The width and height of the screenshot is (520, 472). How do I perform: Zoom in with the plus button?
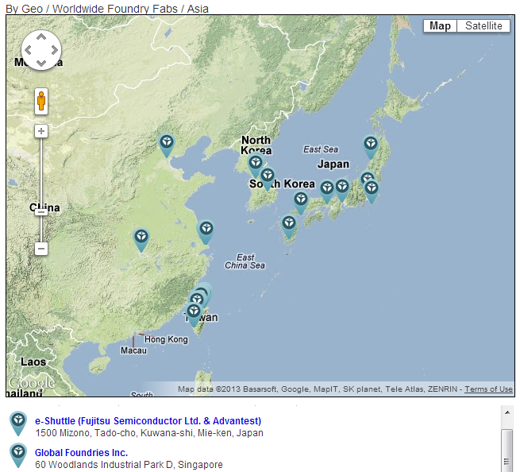point(41,131)
